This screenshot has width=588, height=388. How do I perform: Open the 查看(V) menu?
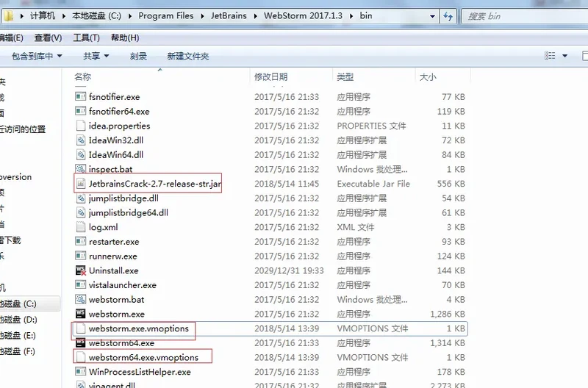click(48, 37)
